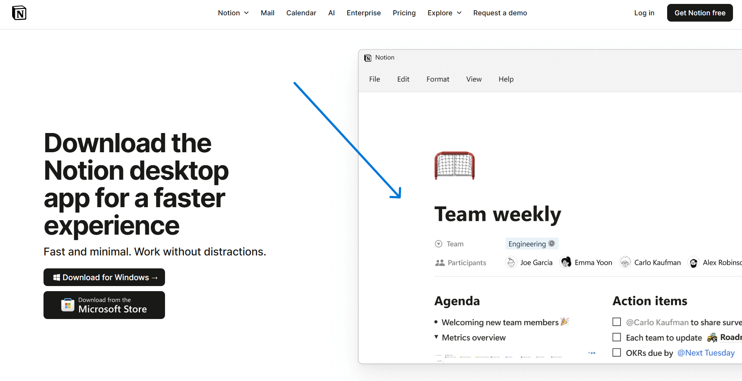This screenshot has height=381, width=742.
Task: Click the Notion logo in the header
Action: click(19, 13)
